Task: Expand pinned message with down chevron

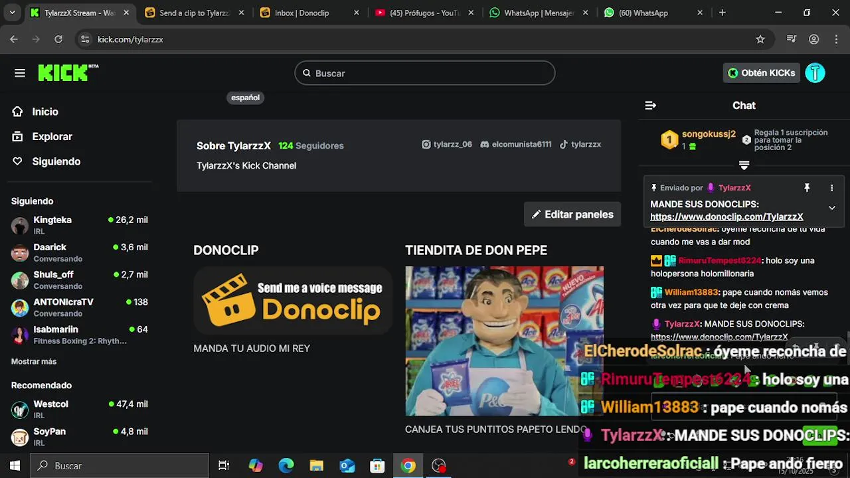Action: coord(831,208)
